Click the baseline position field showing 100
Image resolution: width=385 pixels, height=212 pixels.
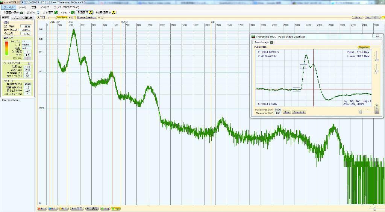[x=27, y=67]
